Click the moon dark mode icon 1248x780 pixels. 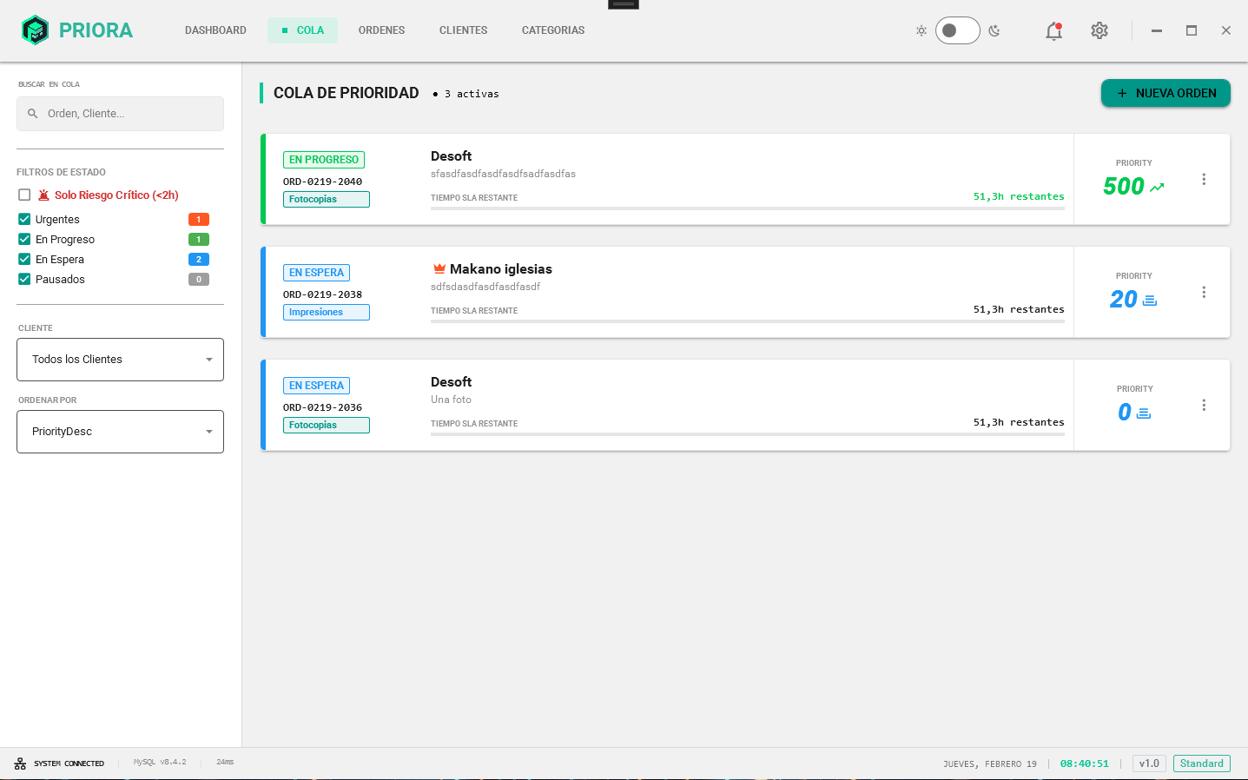tap(994, 30)
